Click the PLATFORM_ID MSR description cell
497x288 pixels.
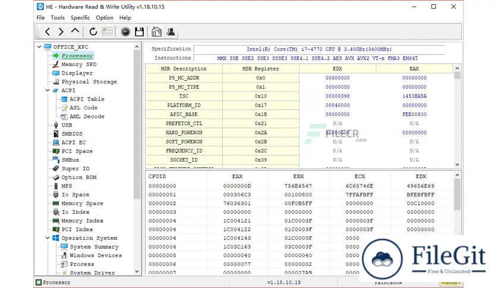184,105
